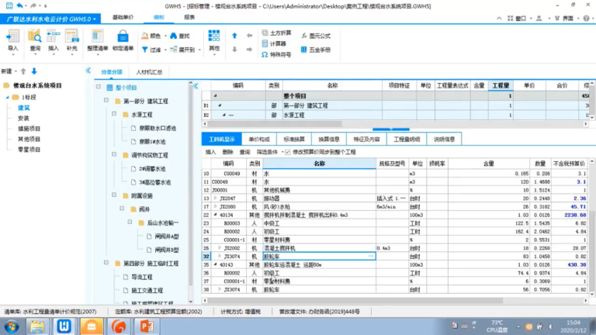Open the 其他 grid icon menu
Screen dimensions: 596x335
[x=214, y=40]
